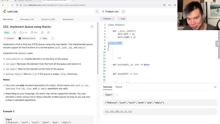The image size is (220, 124).
Task: Click the 'Example 1:' heading
Action: 9,111
